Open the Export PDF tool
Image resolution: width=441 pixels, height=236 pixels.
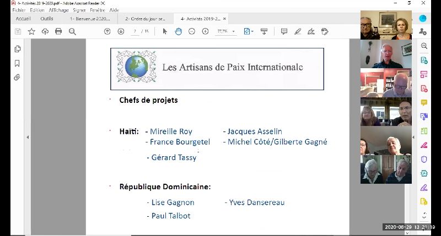click(x=424, y=60)
